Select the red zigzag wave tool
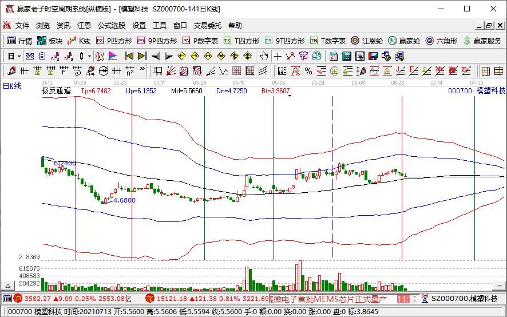 [290, 56]
